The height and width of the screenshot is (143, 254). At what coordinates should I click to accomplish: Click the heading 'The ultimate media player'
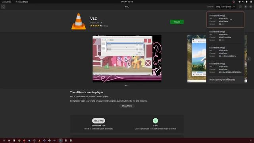coord(87,92)
